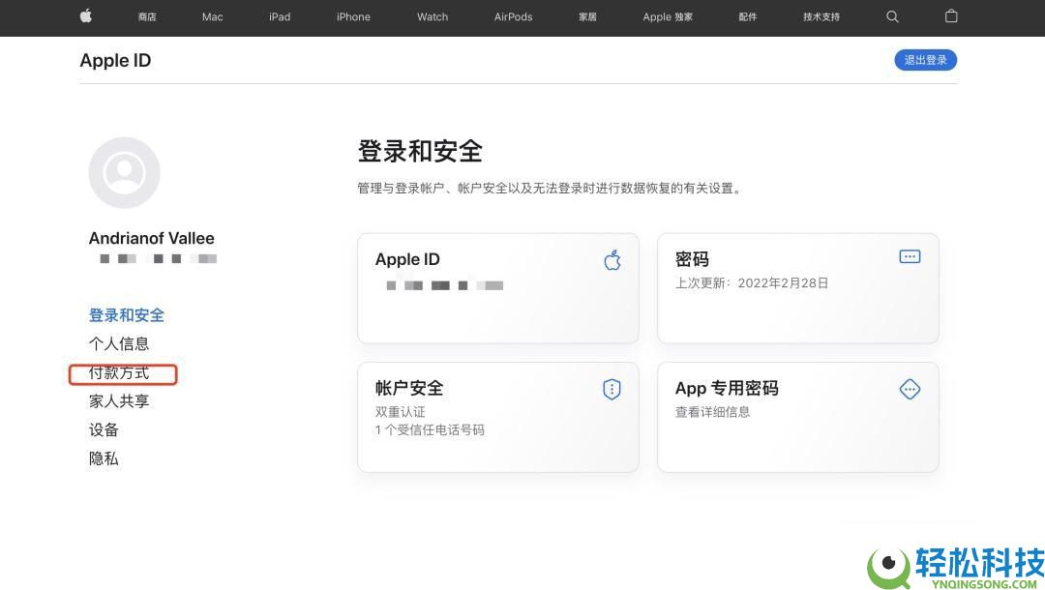The image size is (1045, 590).
Task: Open 付款方式 in the sidebar
Action: click(x=118, y=372)
